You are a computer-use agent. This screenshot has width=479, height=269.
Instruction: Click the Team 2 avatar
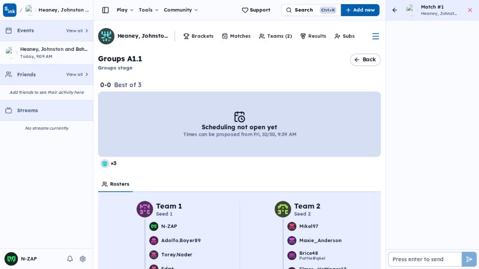pos(283,209)
